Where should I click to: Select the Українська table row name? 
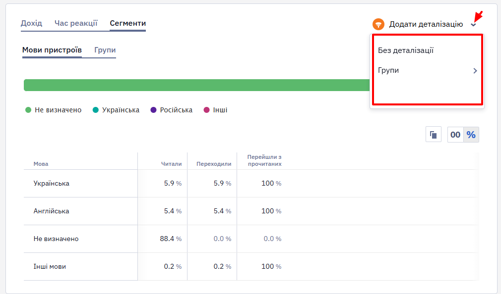pyautogui.click(x=52, y=183)
